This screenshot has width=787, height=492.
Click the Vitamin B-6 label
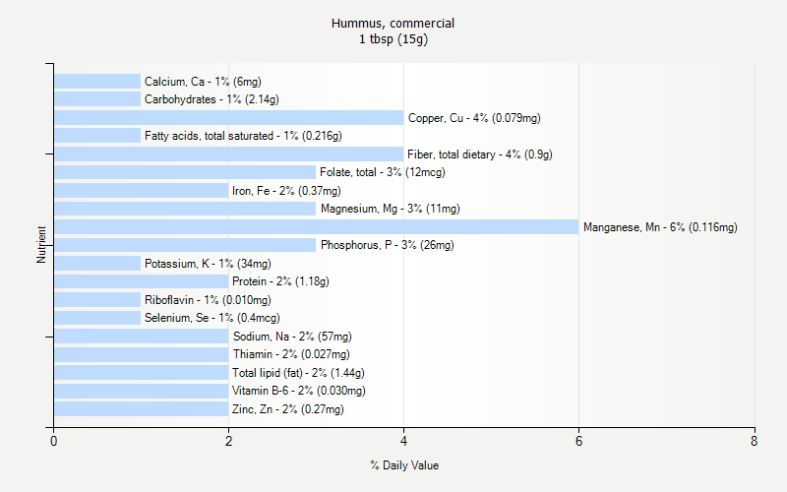point(299,391)
